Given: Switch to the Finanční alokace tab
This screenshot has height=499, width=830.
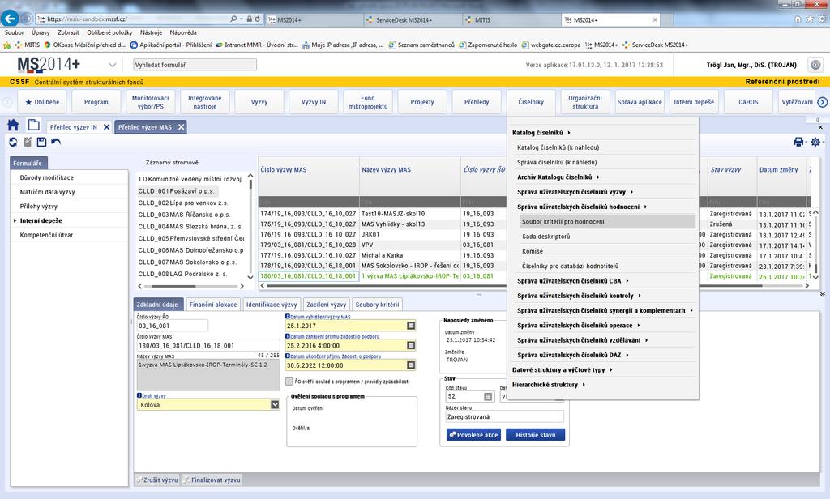Looking at the screenshot, I should point(213,305).
